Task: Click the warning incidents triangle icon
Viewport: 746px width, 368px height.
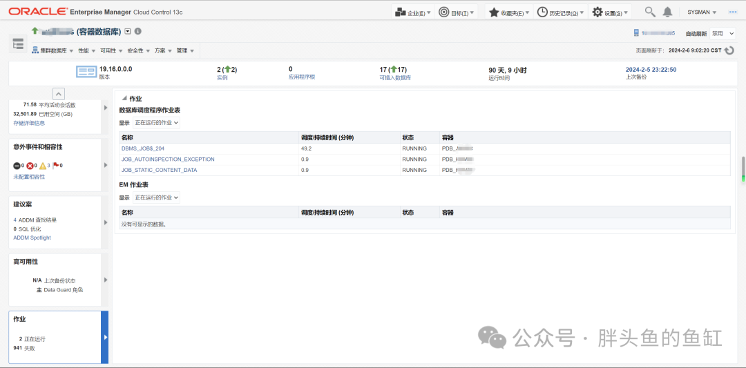Action: (x=43, y=166)
